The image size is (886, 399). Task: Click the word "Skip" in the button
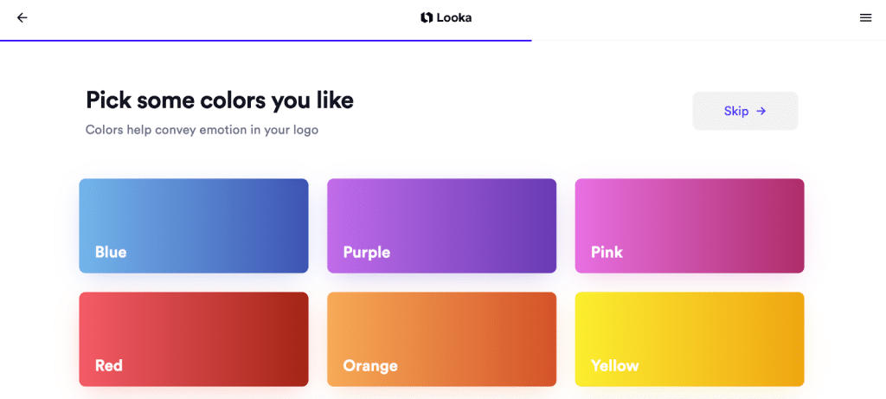736,111
